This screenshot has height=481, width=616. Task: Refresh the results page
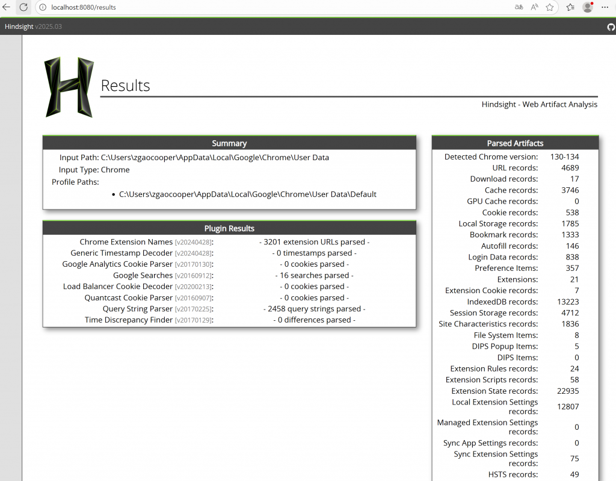pyautogui.click(x=23, y=7)
